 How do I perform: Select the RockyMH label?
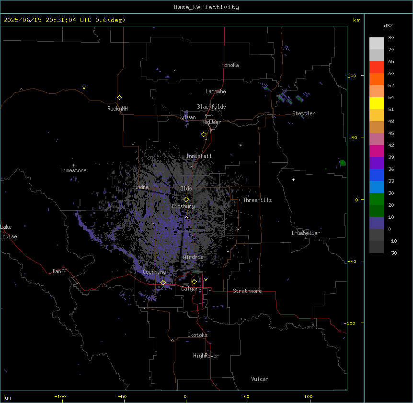click(117, 109)
